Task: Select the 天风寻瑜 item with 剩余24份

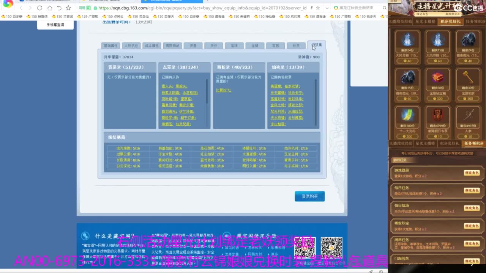Action: (407, 47)
